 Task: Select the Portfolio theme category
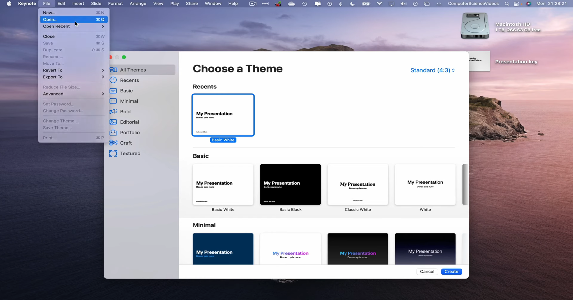pos(142,132)
